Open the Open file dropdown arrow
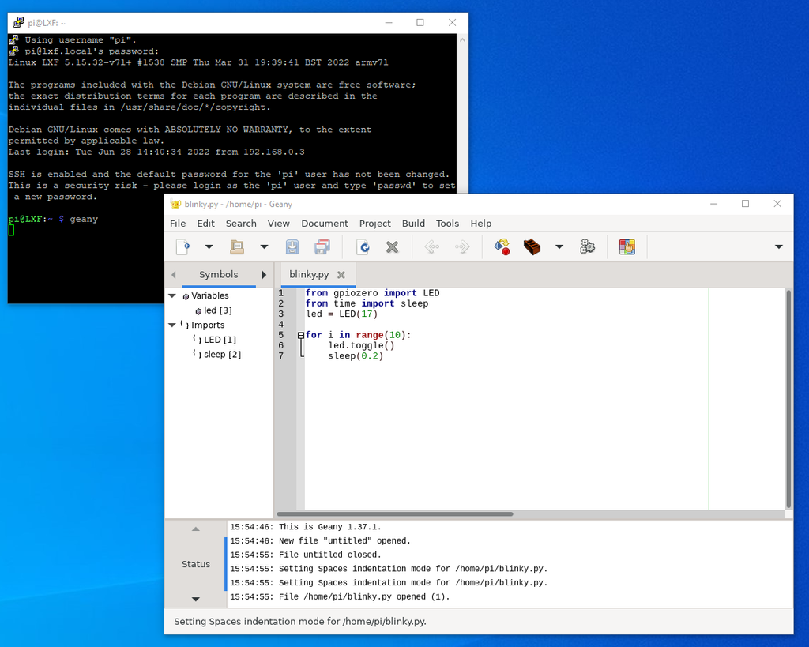 [x=264, y=246]
